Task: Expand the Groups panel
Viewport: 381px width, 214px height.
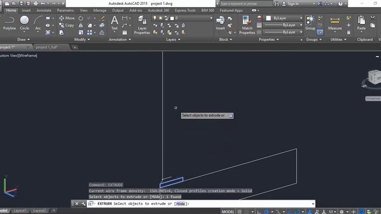Action: pos(314,39)
